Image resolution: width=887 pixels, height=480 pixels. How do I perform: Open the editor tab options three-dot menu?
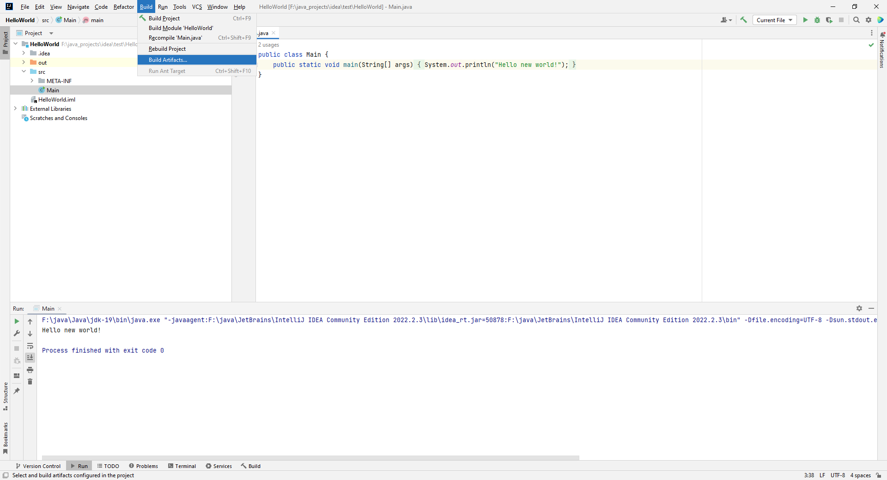pyautogui.click(x=872, y=33)
